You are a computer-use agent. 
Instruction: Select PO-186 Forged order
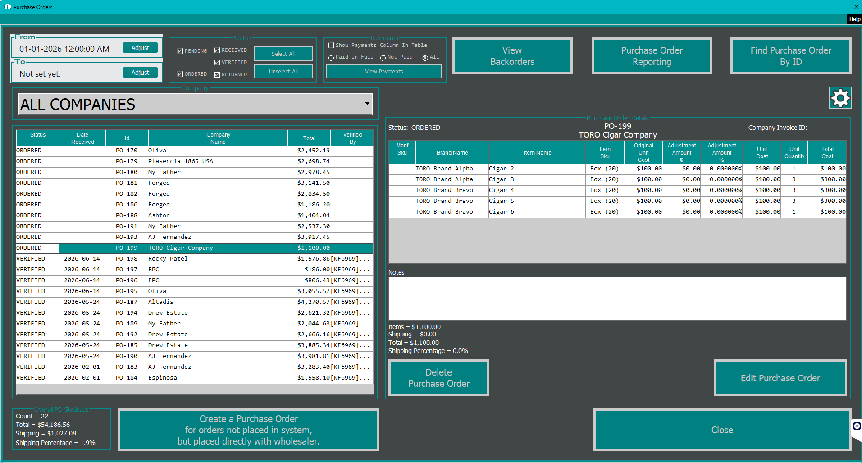[195, 205]
